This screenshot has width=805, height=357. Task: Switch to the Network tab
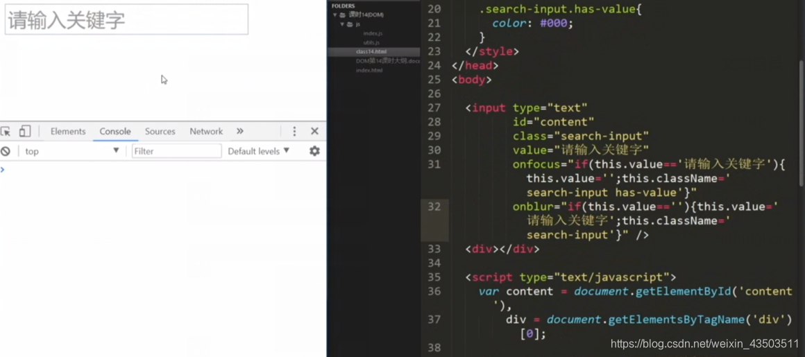coord(206,131)
